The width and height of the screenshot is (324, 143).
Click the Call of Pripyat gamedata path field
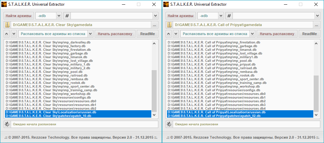point(243,25)
